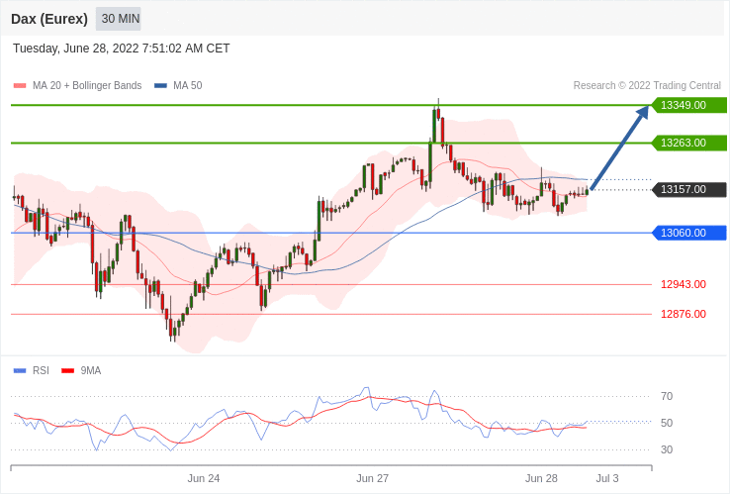
Task: Click the RSI 70 level axis label
Action: pyautogui.click(x=667, y=396)
